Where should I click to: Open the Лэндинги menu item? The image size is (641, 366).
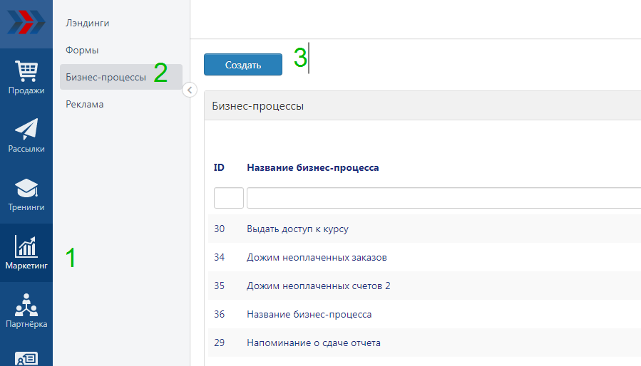(88, 23)
